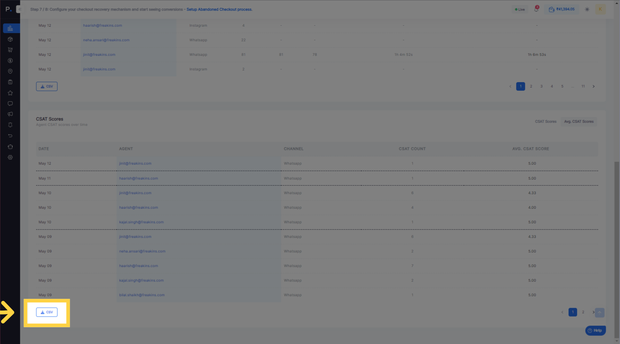620x344 pixels.
Task: Open haarish@freakins.com in Instagram row
Action: coord(103,26)
